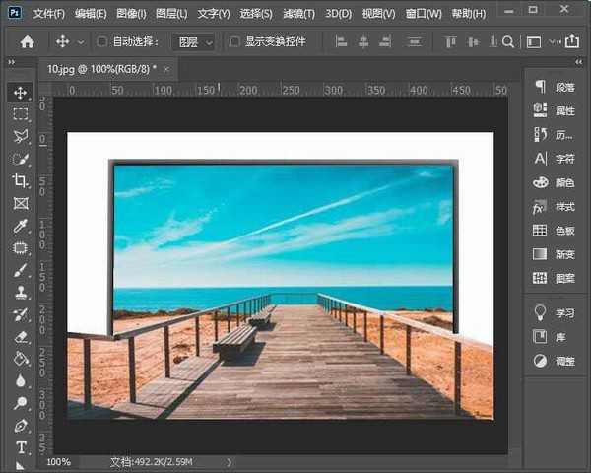Select the Type tool
This screenshot has width=591, height=473.
coord(20,448)
